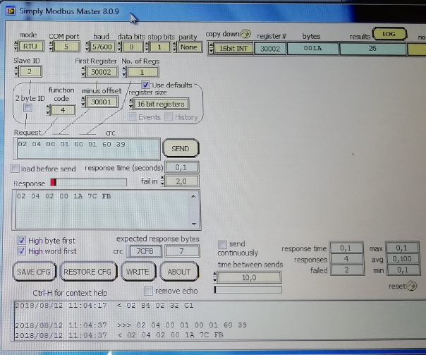Image resolution: width=426 pixels, height=355 pixels.
Task: Enable send continuously checkbox
Action: tap(222, 244)
